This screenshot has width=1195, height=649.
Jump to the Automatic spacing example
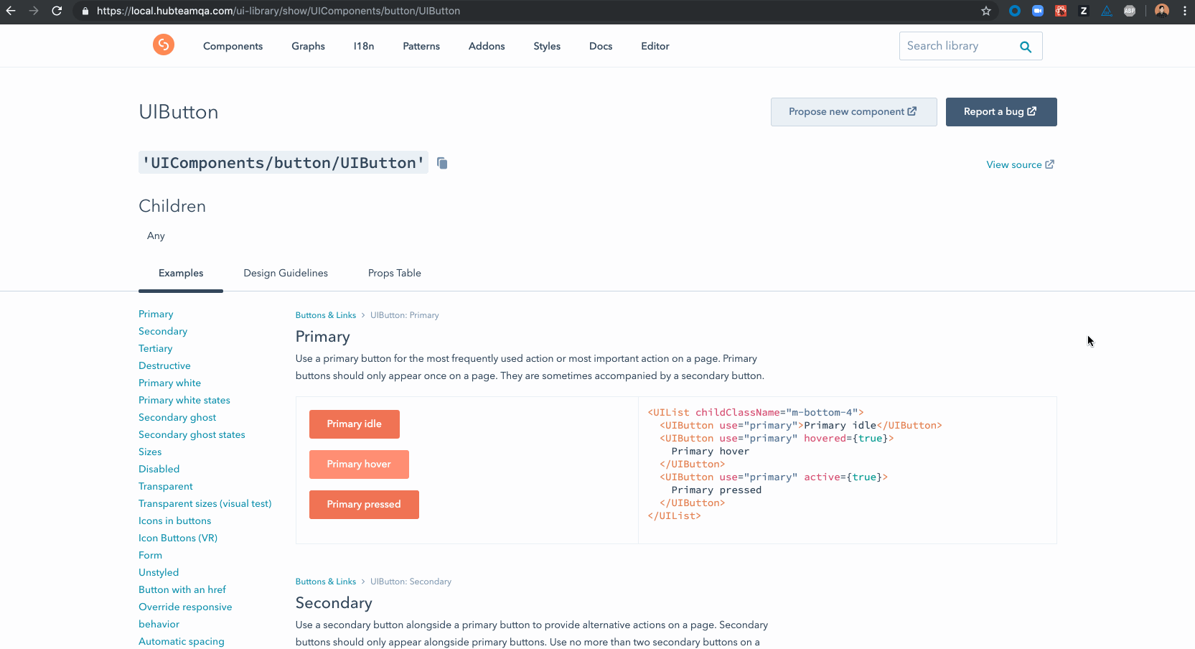pyautogui.click(x=182, y=641)
